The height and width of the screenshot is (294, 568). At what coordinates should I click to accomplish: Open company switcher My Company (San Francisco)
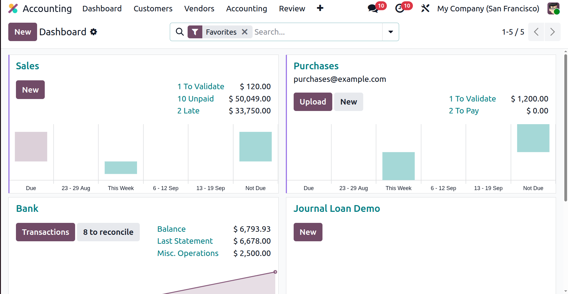point(488,9)
